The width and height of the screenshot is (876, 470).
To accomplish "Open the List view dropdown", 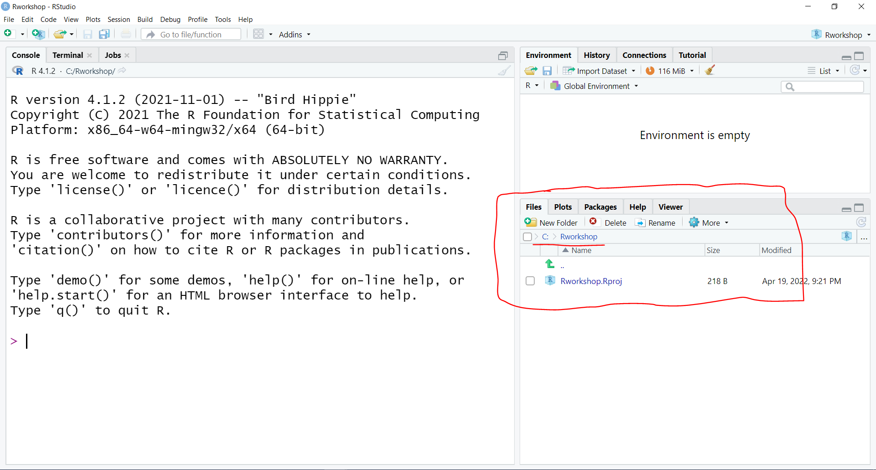I will point(824,71).
